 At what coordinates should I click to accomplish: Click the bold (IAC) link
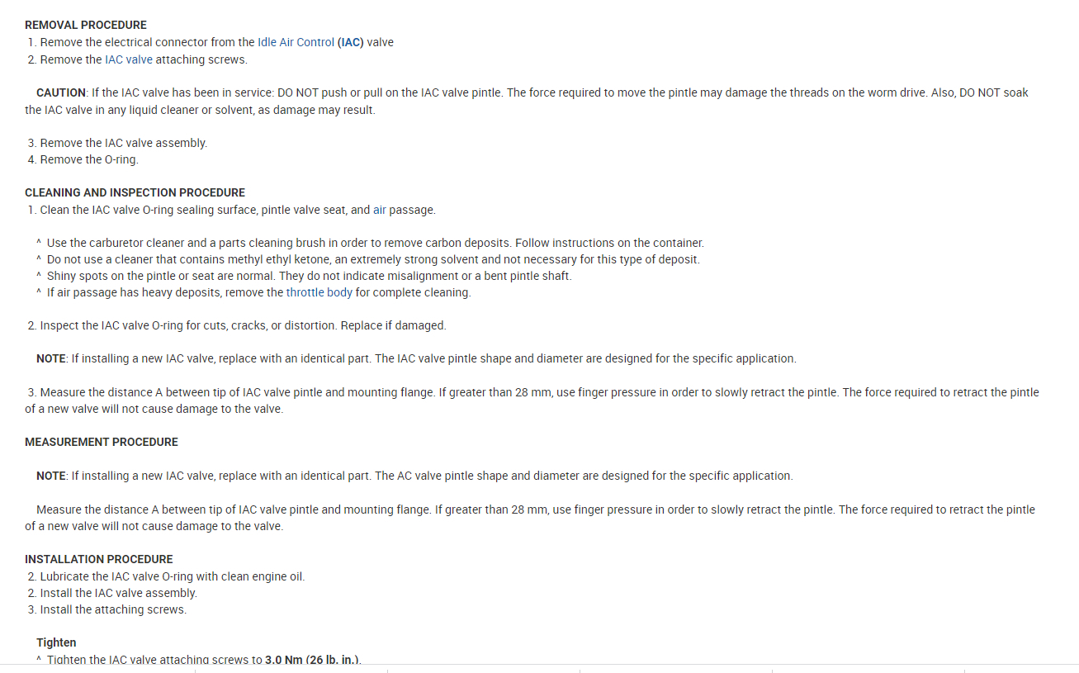[x=350, y=42]
